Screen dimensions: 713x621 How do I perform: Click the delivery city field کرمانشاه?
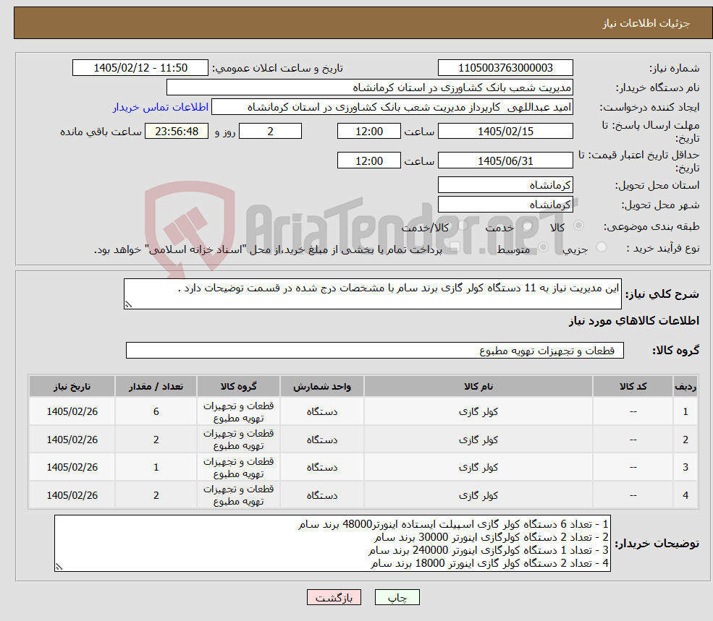pyautogui.click(x=505, y=204)
